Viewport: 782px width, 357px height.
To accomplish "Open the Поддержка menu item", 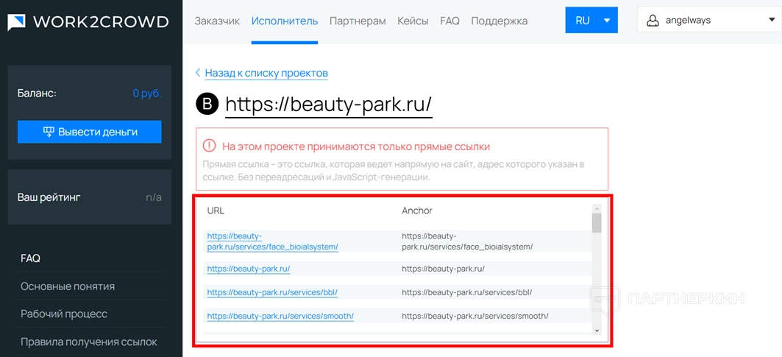I will click(500, 21).
